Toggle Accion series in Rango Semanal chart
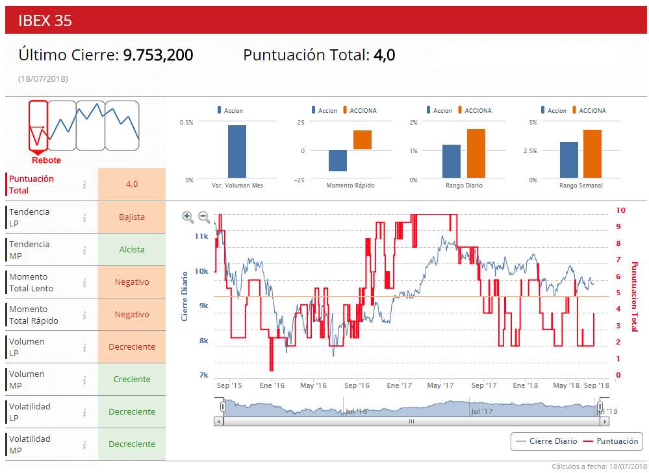Screen dimensions: 649x473 click(554, 110)
